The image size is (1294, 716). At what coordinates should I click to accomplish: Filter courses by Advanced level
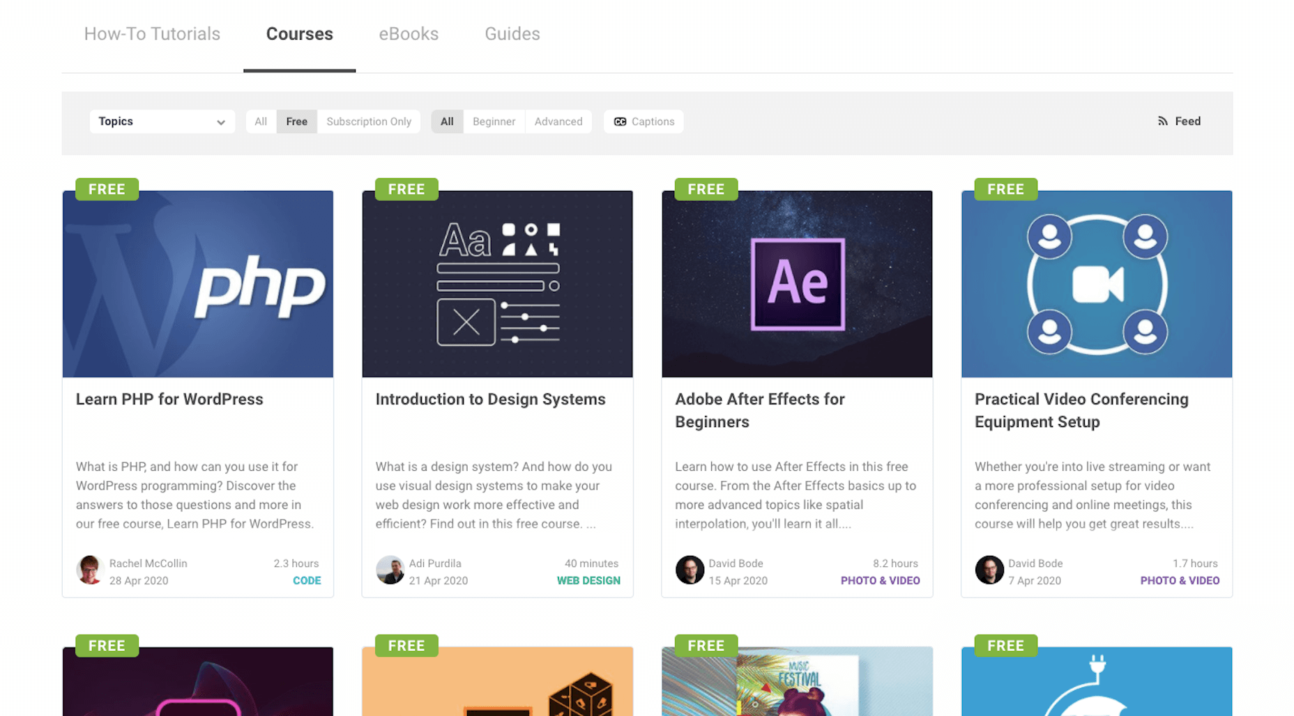coord(558,121)
